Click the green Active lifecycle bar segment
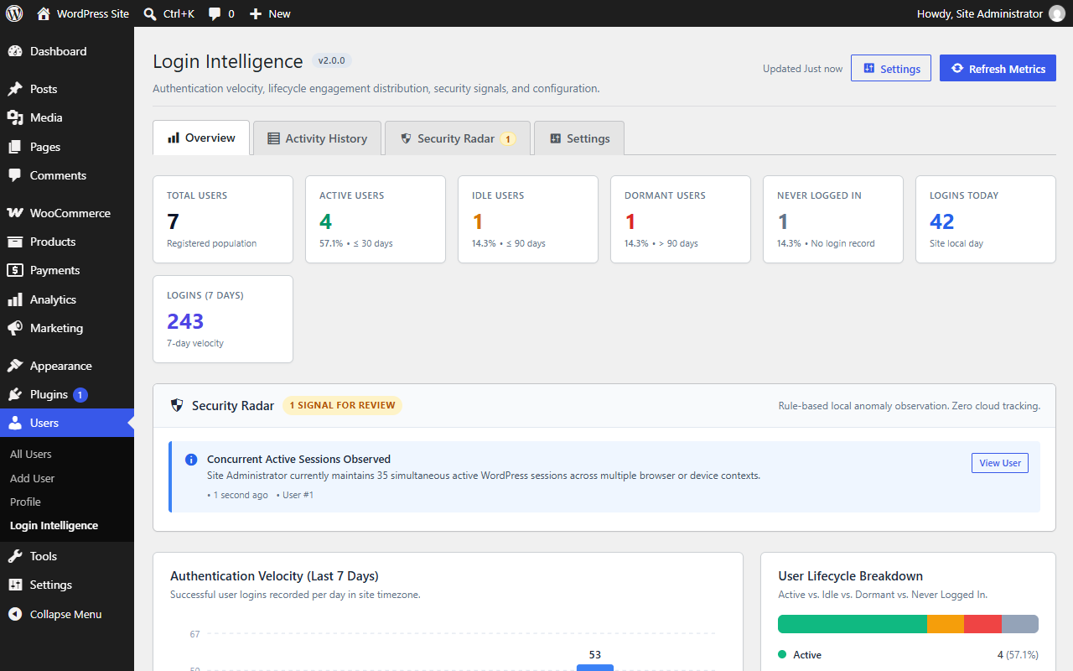Screen dimensions: 1073x671 point(853,624)
